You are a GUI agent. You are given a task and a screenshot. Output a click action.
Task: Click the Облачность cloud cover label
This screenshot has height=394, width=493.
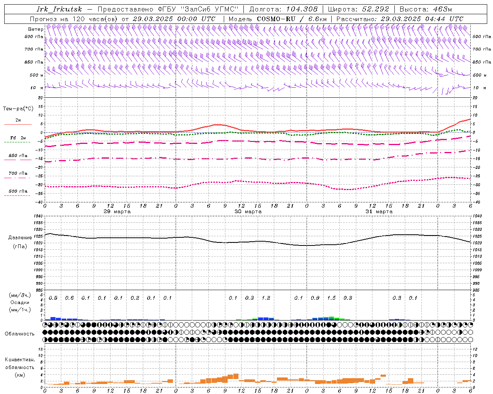click(20, 334)
